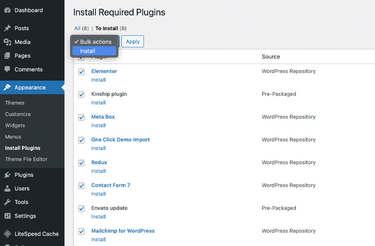Click the Dashboard gauge icon

(x=7, y=11)
